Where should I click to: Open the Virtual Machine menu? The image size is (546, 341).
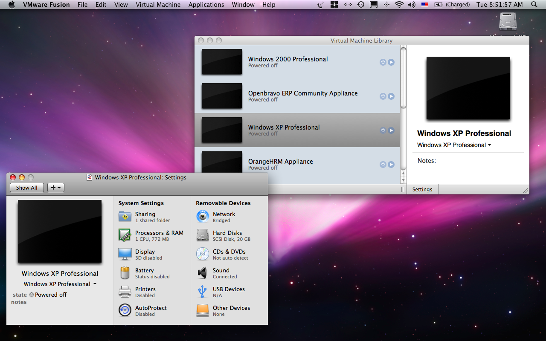[x=158, y=5]
